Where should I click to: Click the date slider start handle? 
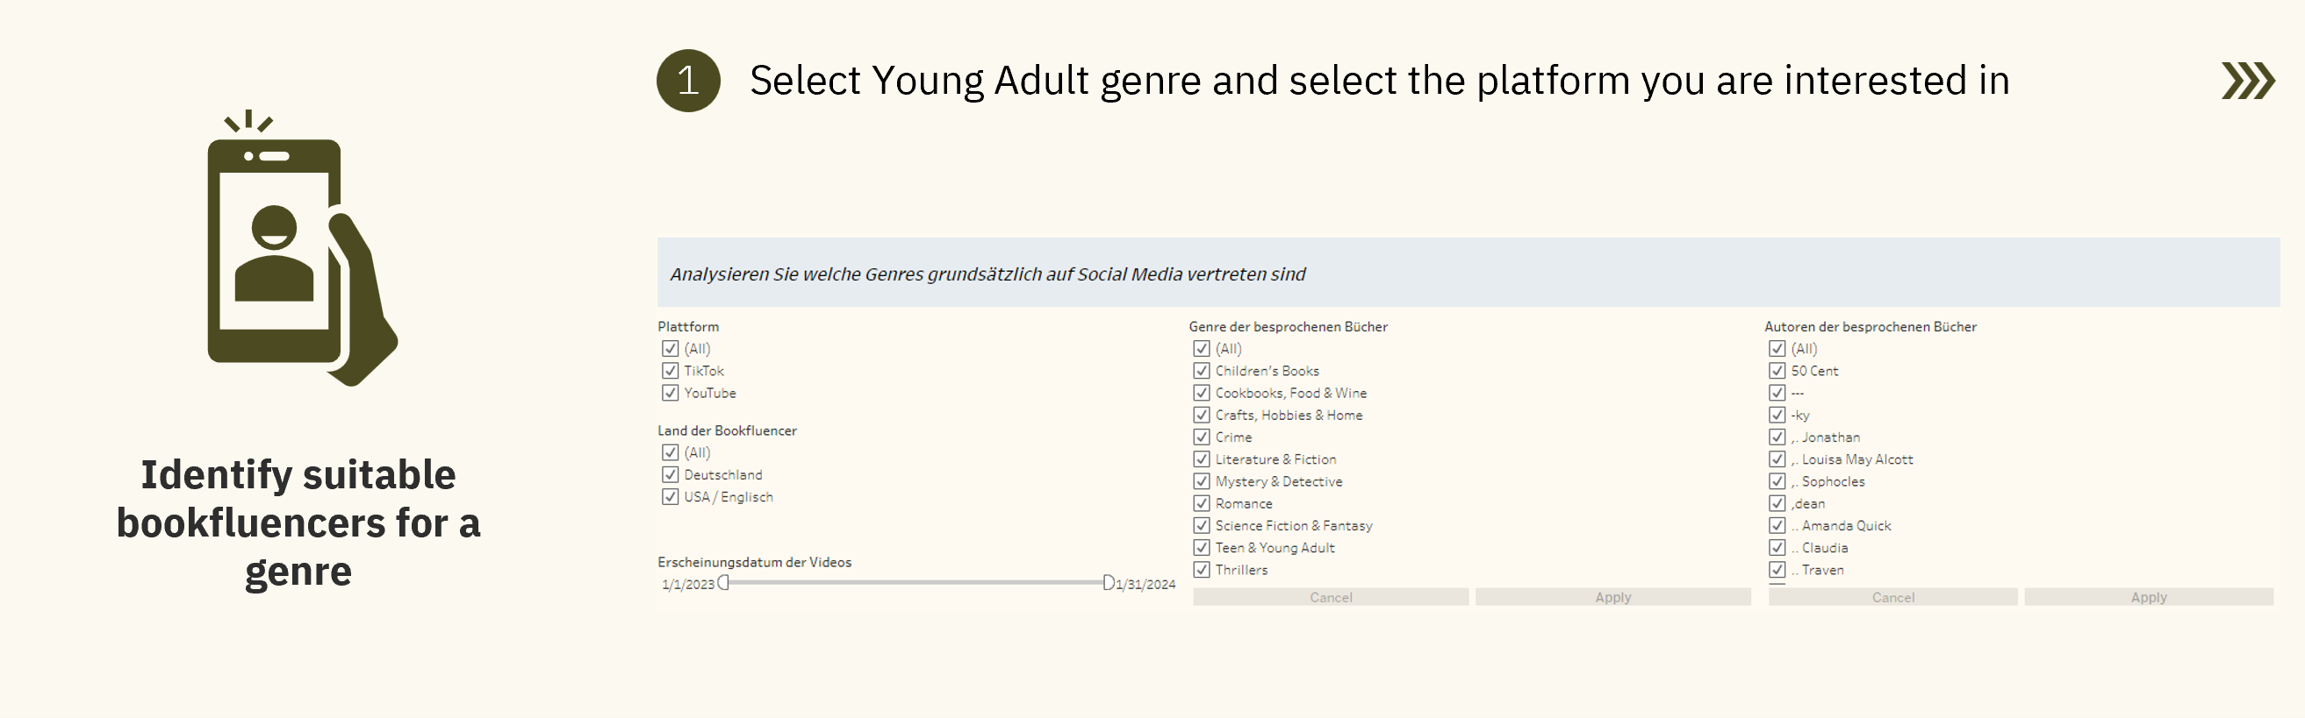coord(724,583)
